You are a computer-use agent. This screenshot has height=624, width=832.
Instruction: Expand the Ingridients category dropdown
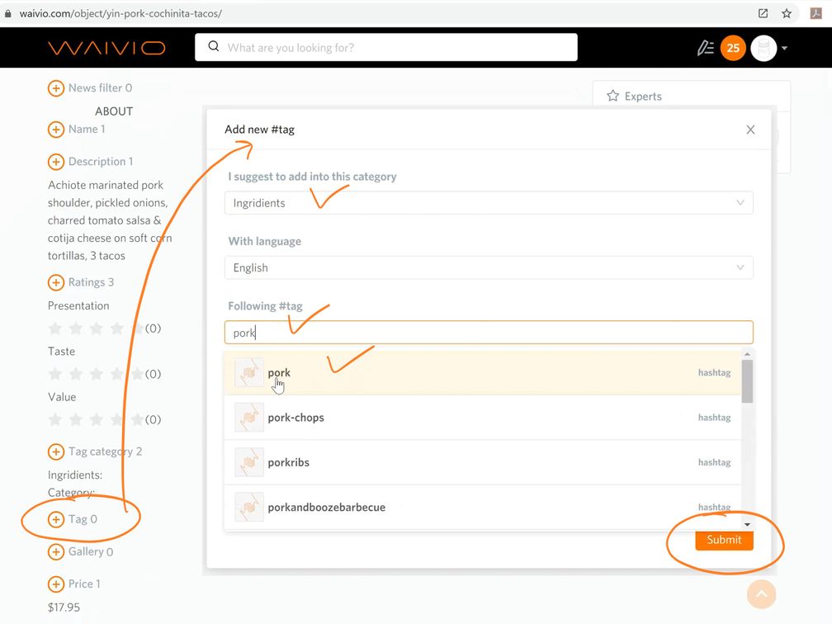(488, 203)
